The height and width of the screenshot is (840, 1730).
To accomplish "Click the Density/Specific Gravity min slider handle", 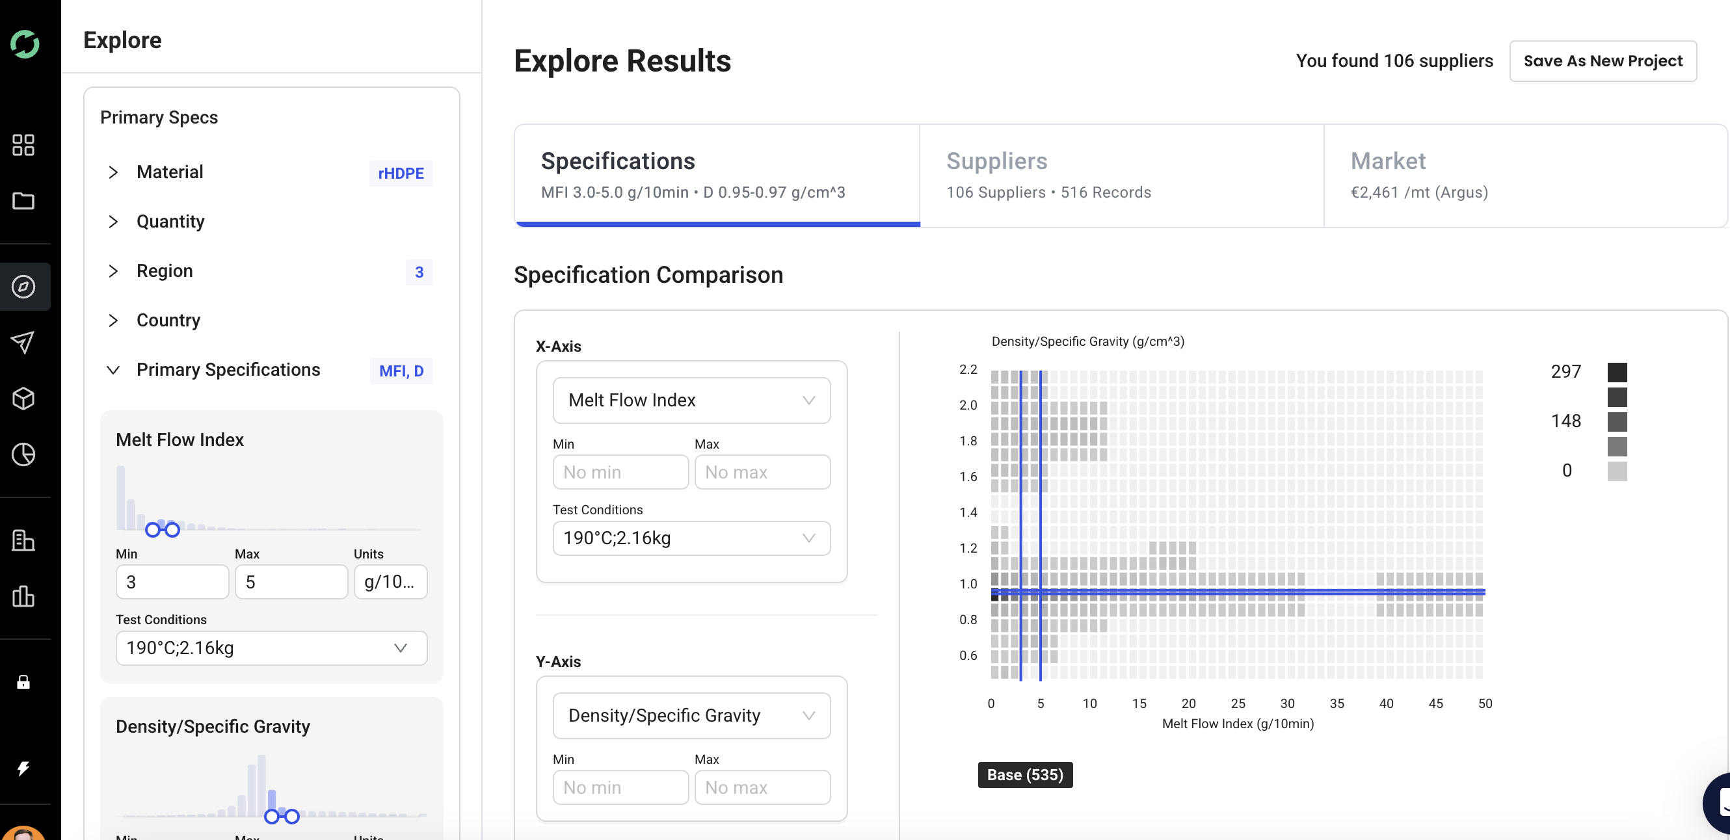I will [x=271, y=817].
